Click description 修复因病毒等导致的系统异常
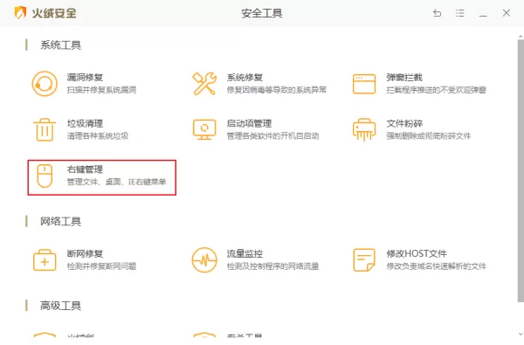 point(277,90)
